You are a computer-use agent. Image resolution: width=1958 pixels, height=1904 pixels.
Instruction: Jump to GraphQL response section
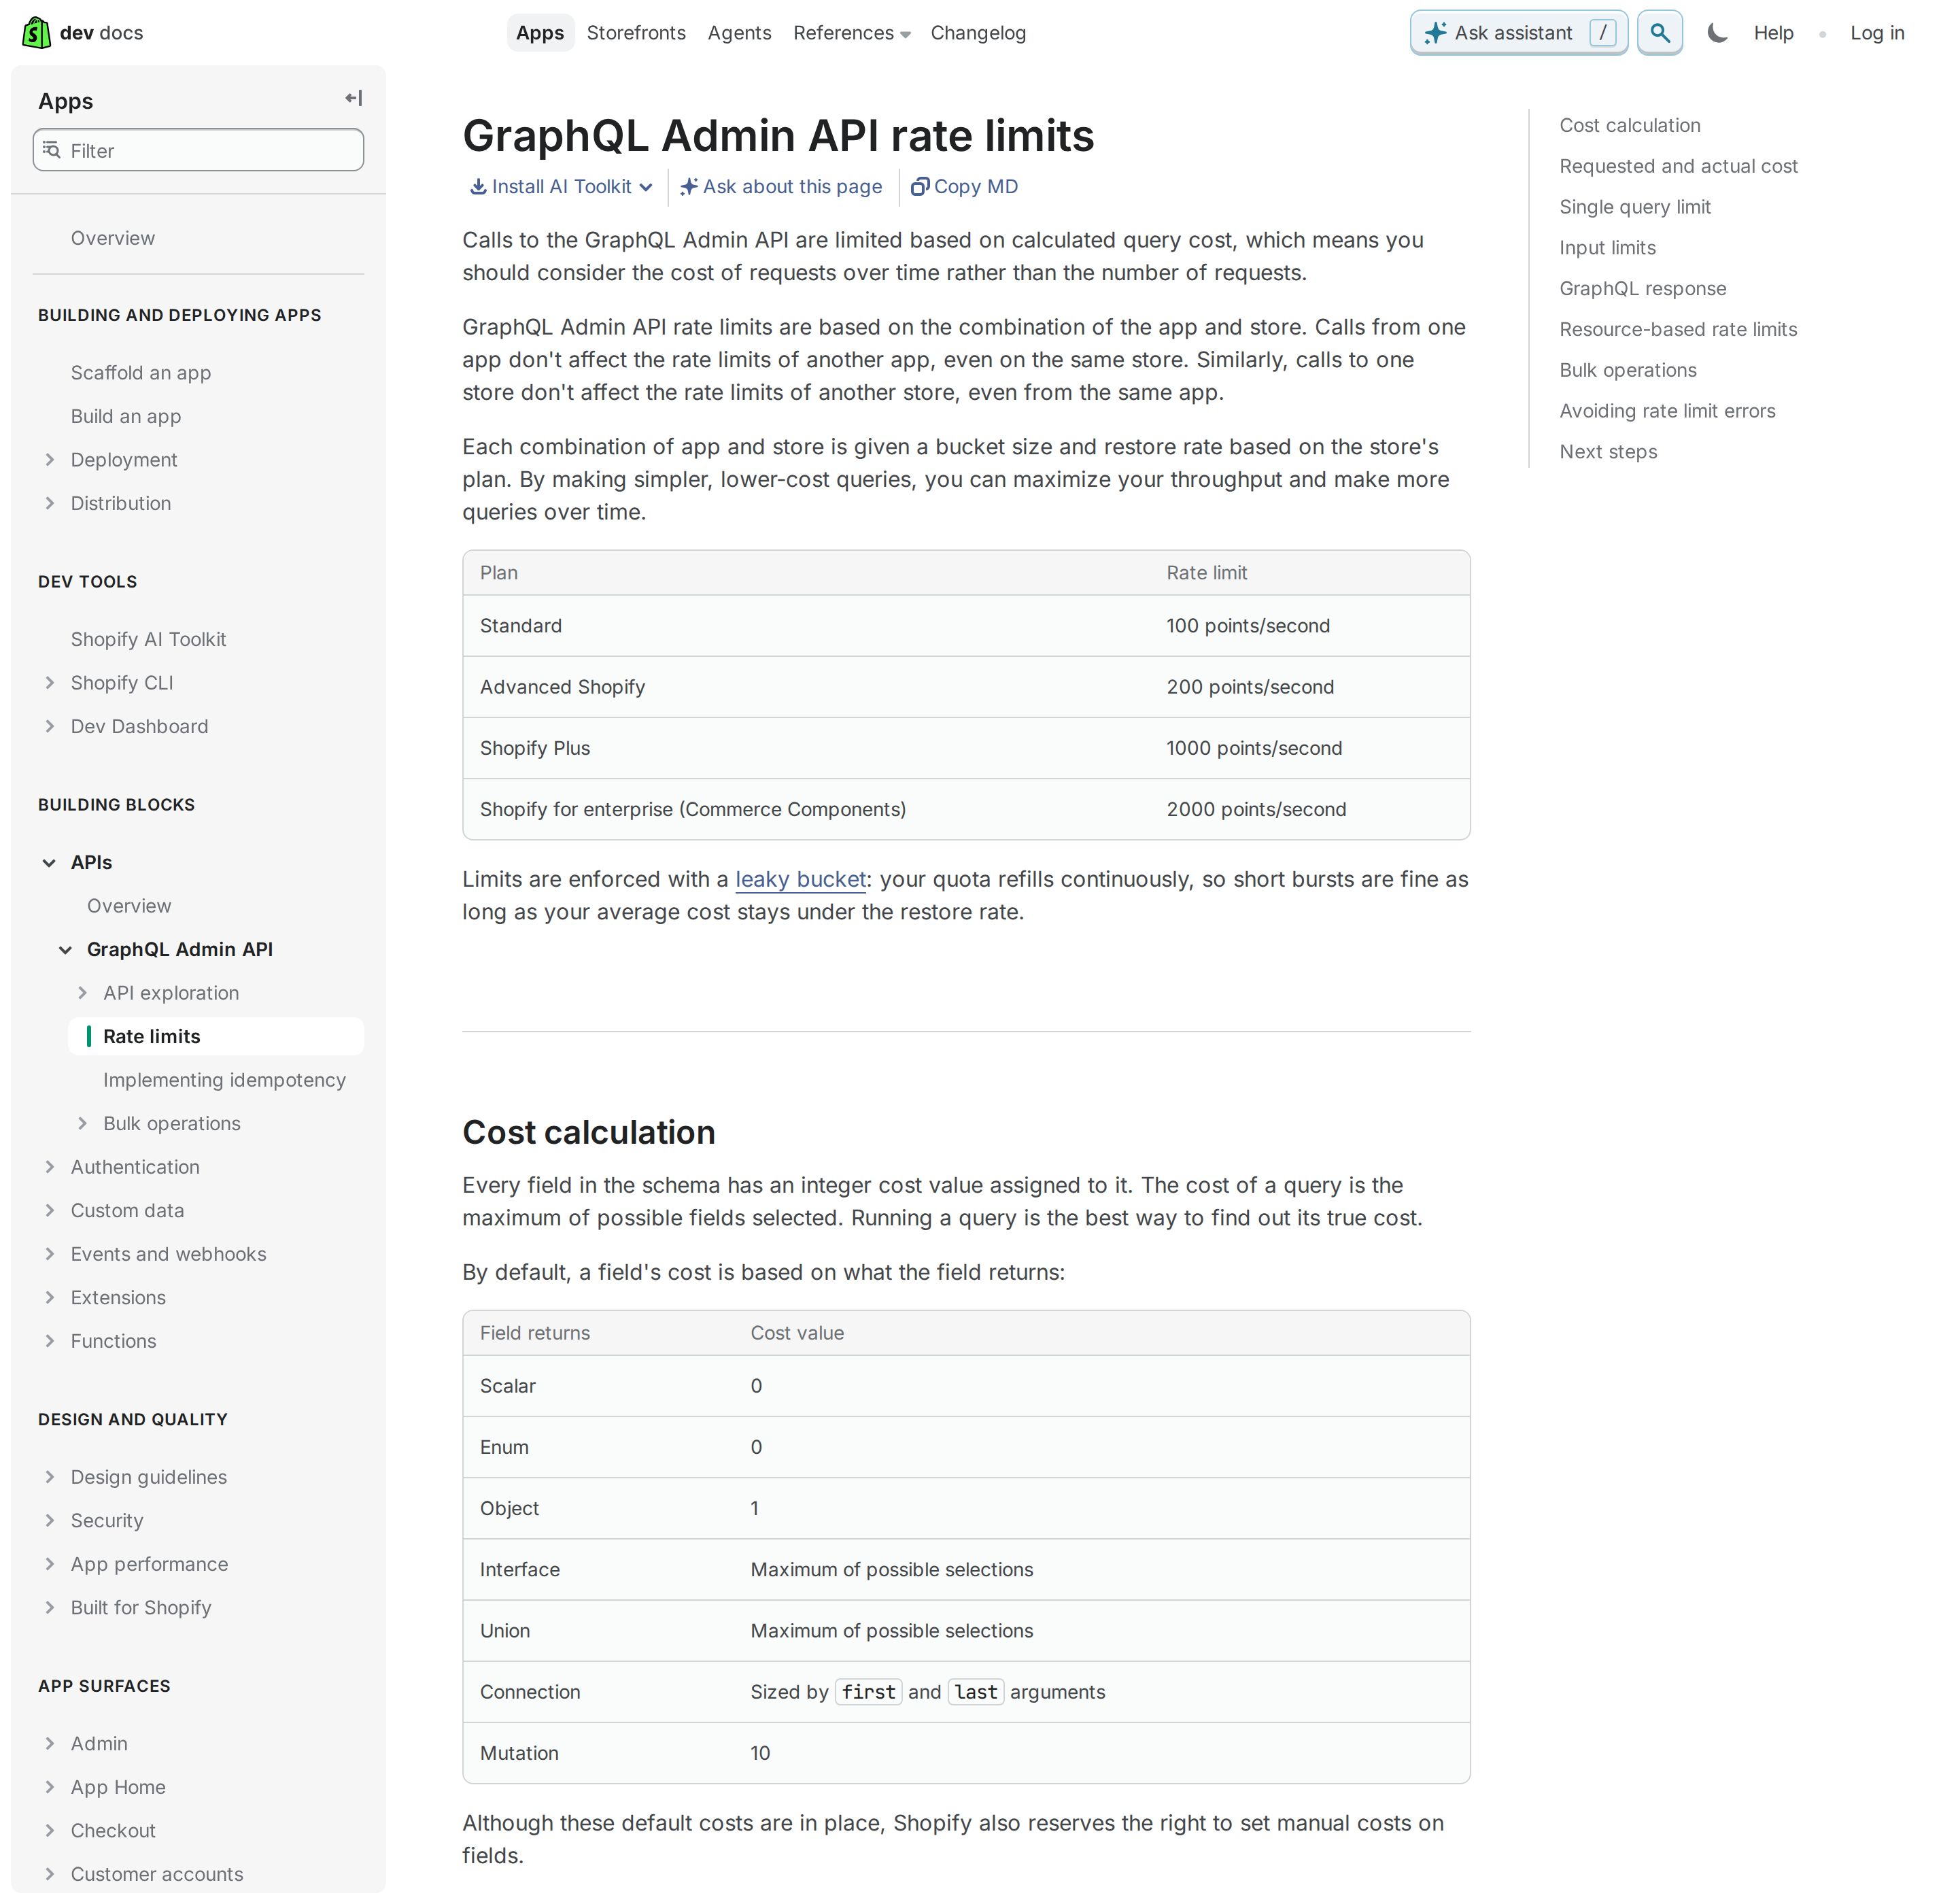point(1643,289)
